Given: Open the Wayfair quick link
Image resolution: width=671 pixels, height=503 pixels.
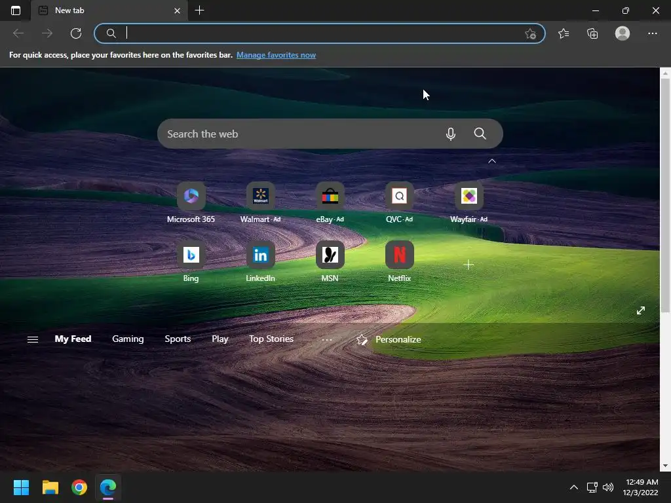Looking at the screenshot, I should tap(469, 203).
